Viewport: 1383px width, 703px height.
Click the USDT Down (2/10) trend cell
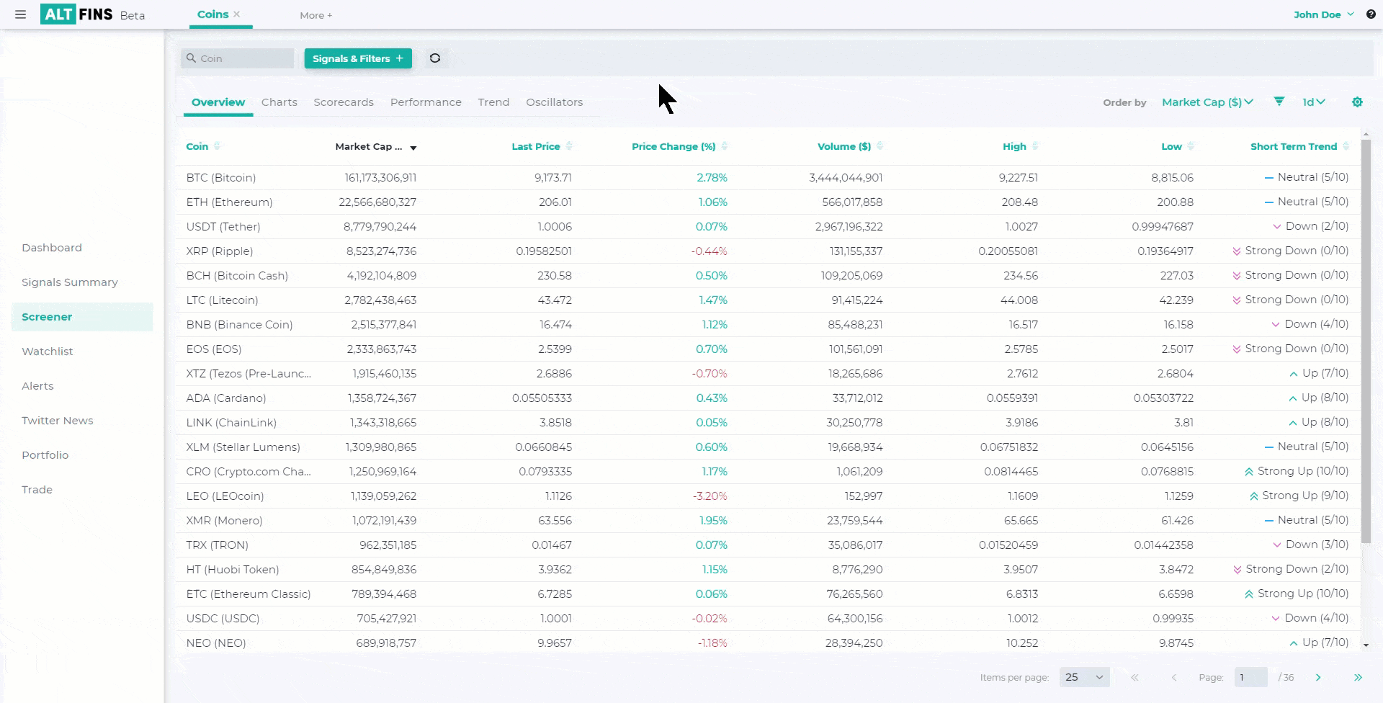[x=1310, y=226]
